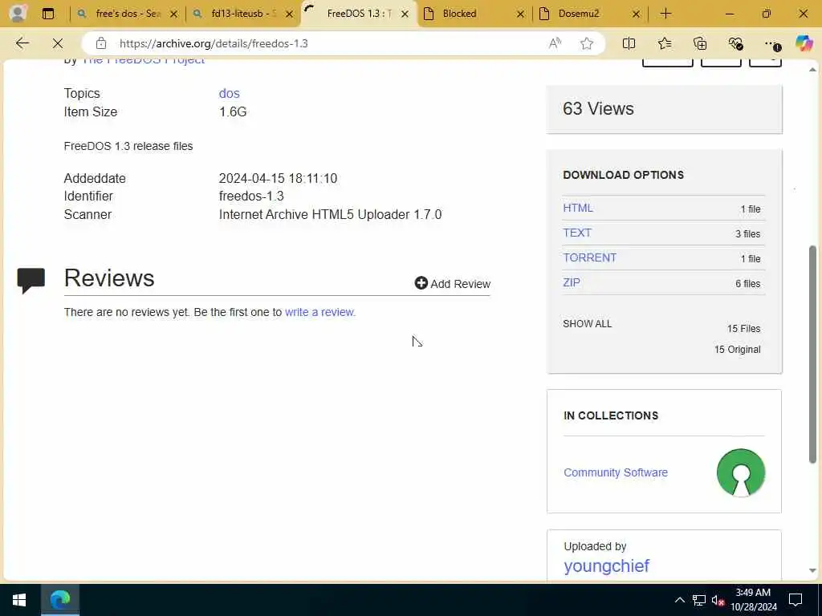
Task: Open Browser essentials heart icon
Action: point(735,43)
